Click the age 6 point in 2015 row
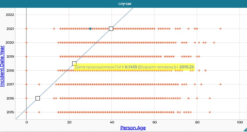 click(x=39, y=112)
